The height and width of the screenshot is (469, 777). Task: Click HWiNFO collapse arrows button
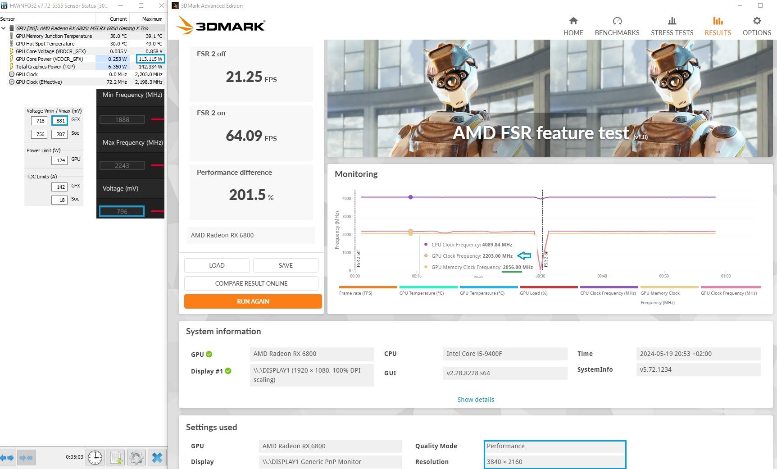26,458
